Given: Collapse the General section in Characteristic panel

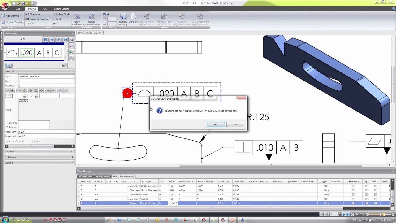Looking at the screenshot, I should tap(72, 71).
